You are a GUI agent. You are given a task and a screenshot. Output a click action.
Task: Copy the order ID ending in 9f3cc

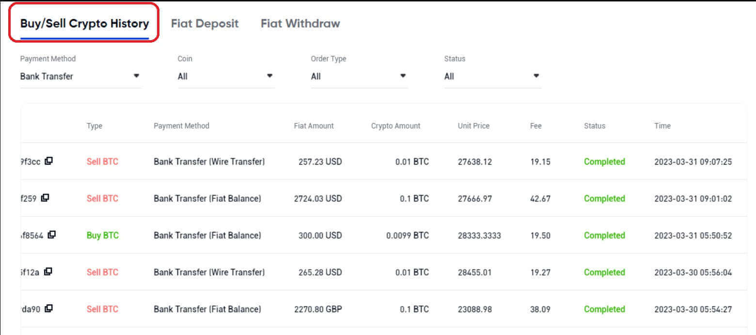pyautogui.click(x=48, y=161)
